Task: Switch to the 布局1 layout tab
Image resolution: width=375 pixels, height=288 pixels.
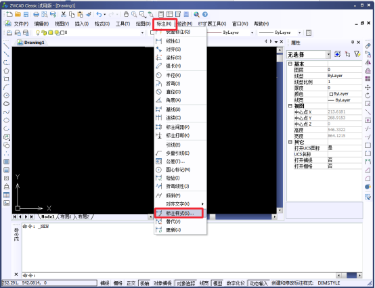Action: point(66,216)
